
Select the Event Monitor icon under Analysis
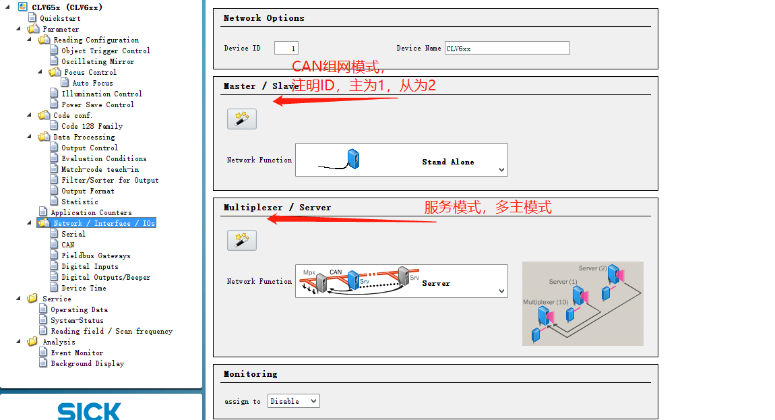(44, 352)
